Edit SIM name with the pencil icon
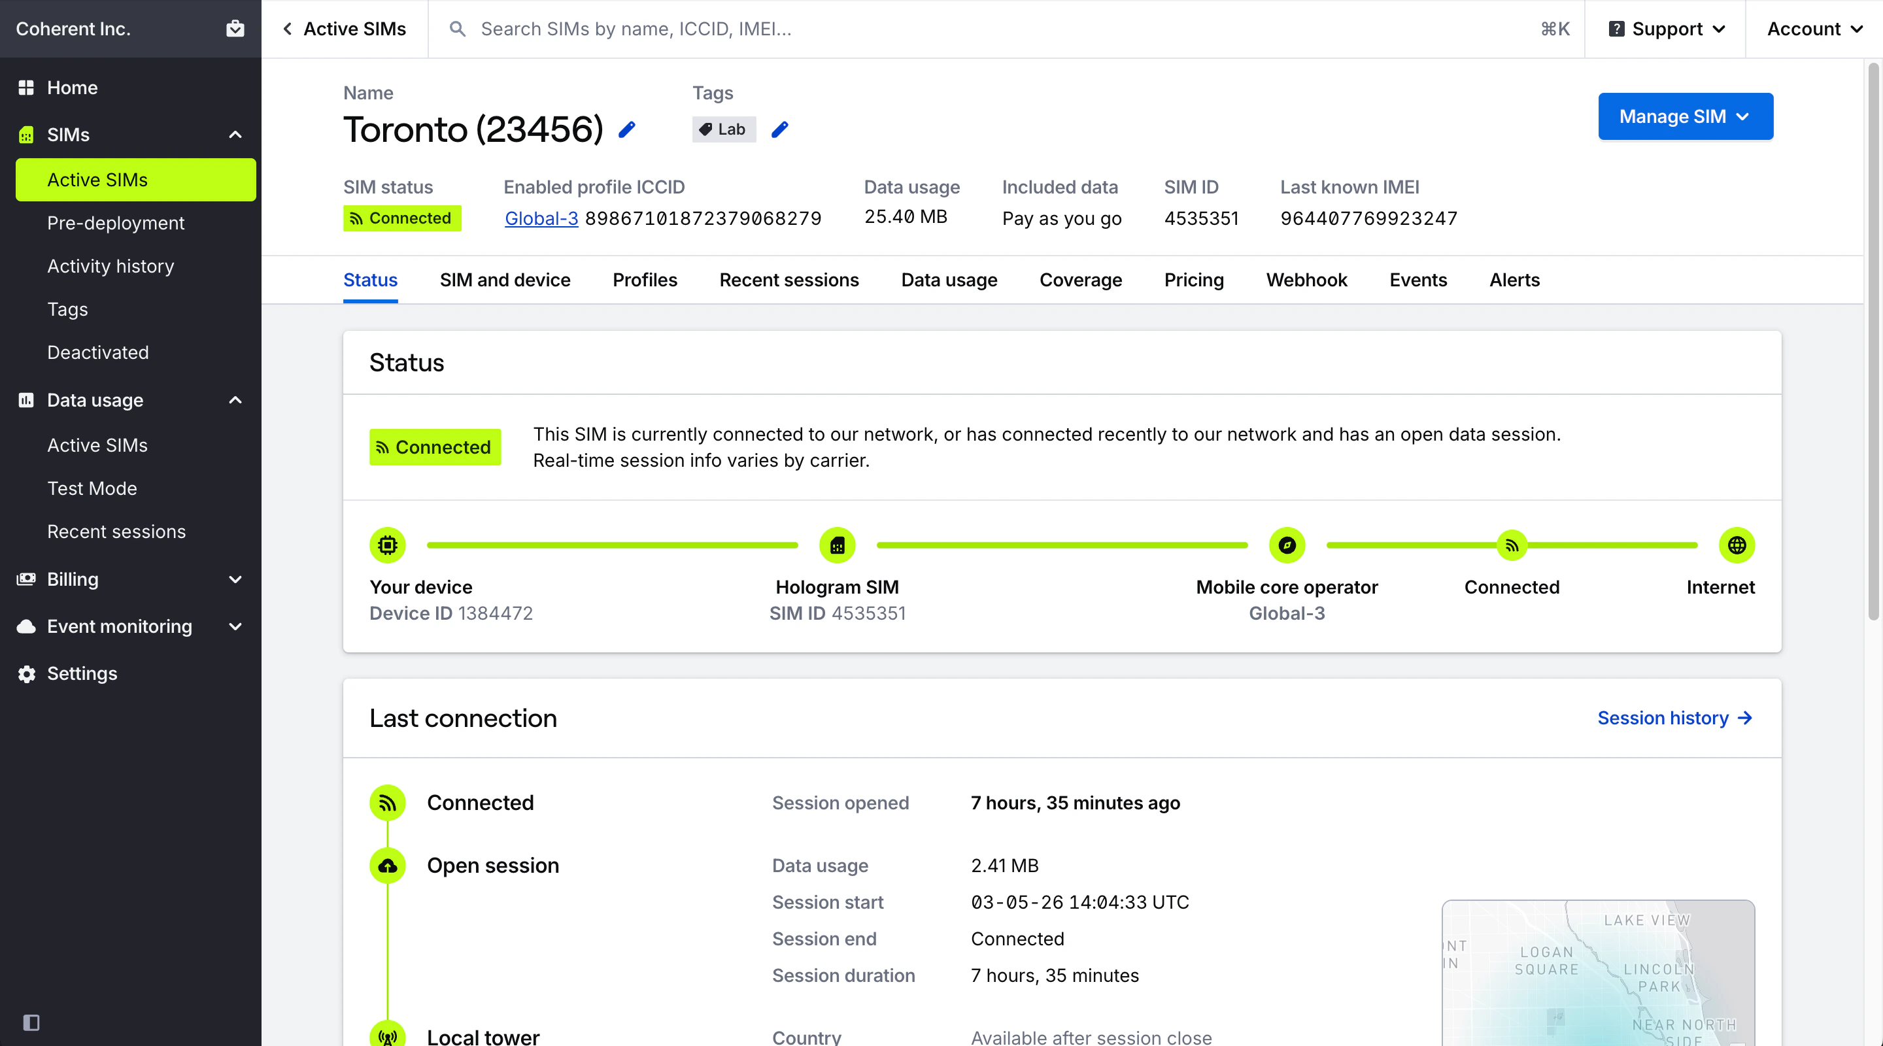Screen dimensions: 1883x1046 point(626,129)
